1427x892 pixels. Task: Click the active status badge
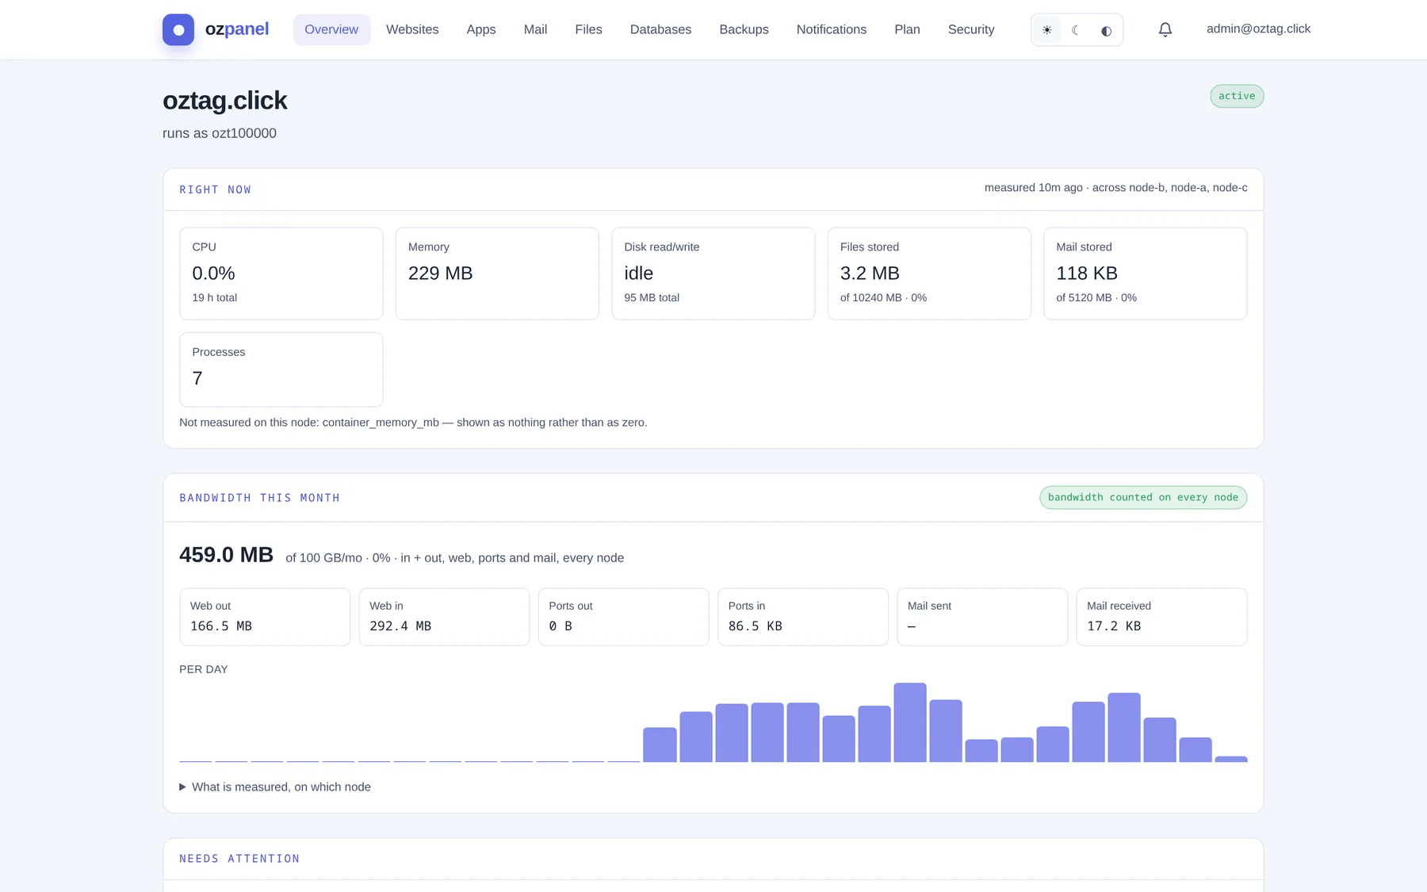tap(1237, 96)
